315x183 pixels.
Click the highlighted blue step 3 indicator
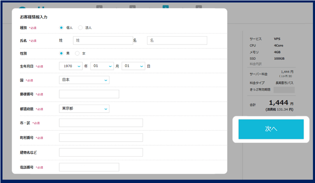165,7
